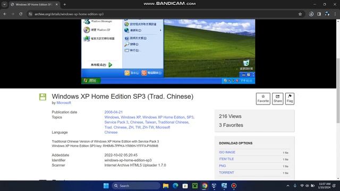Image resolution: width=340 pixels, height=191 pixels.
Task: Download the TORRENT file
Action: pyautogui.click(x=226, y=172)
